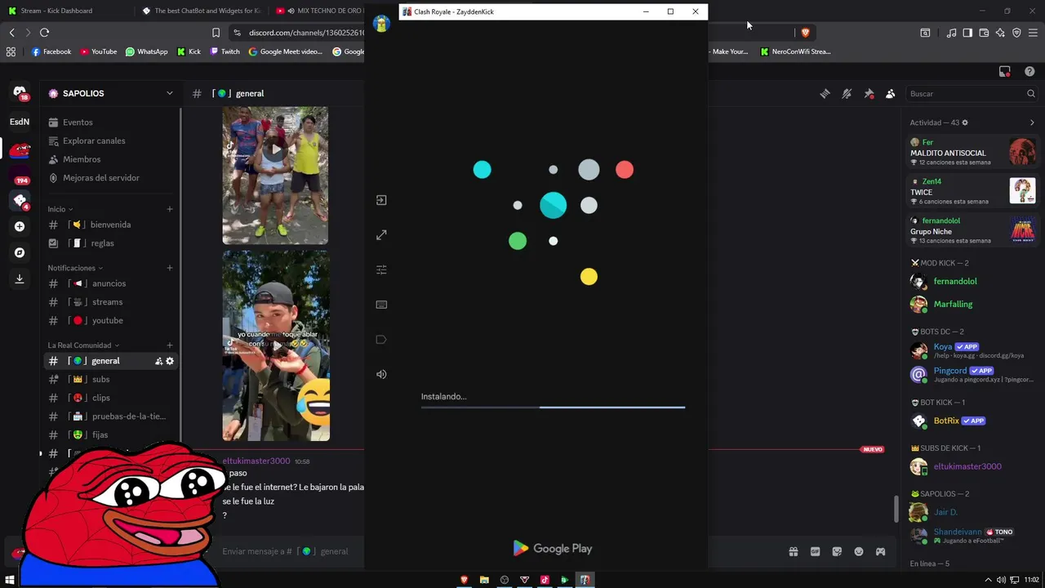The width and height of the screenshot is (1045, 588).
Task: Collapse the Notificaciones channel category
Action: (x=75, y=268)
